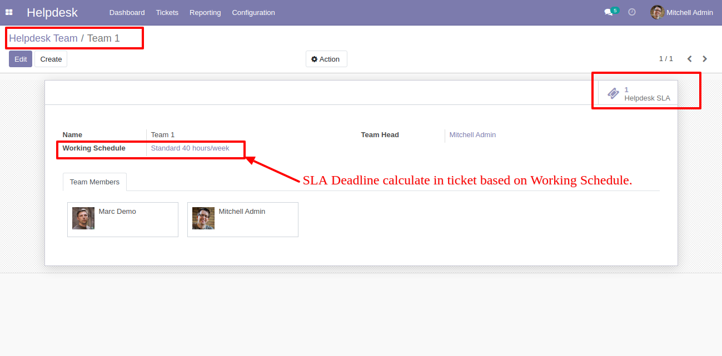
Task: Open the conversations chat bubble icon
Action: point(608,12)
